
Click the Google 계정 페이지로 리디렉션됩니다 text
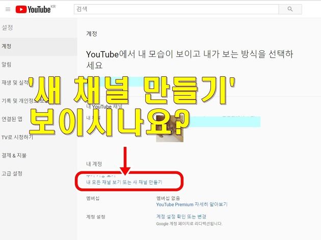(x=189, y=224)
